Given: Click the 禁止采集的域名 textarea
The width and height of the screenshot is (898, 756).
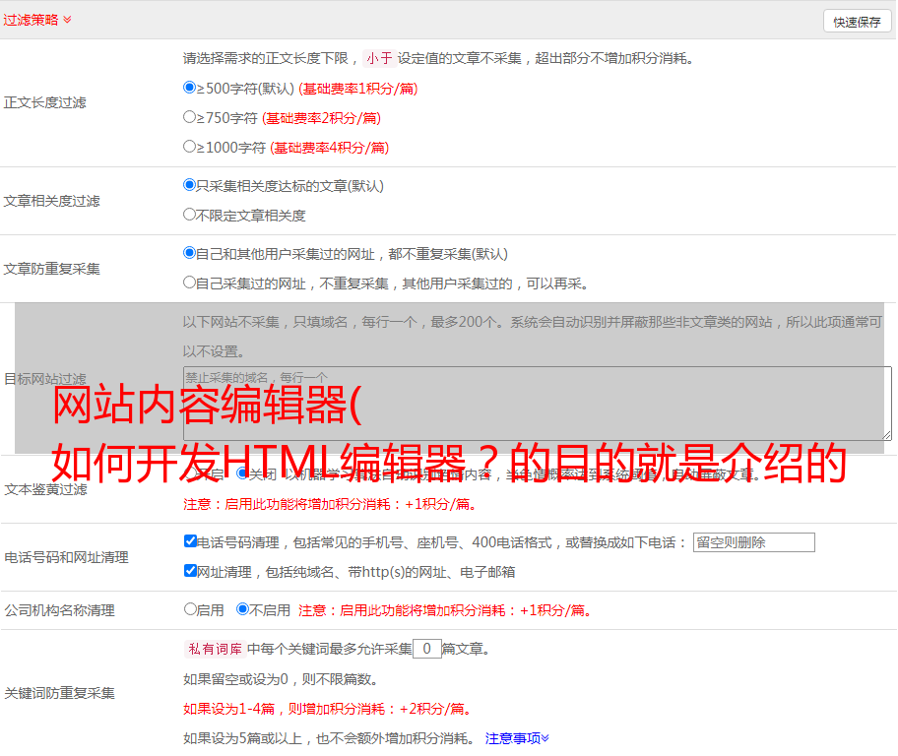Looking at the screenshot, I should pyautogui.click(x=538, y=404).
